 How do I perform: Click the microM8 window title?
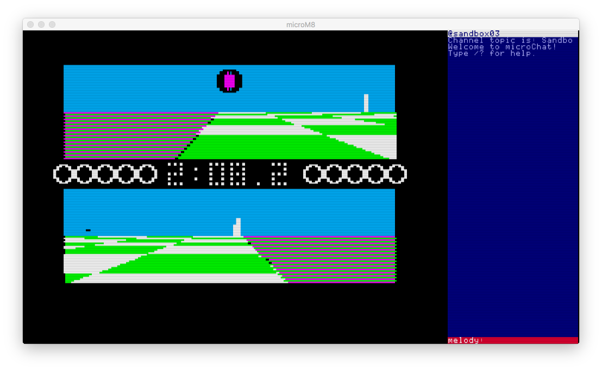[301, 24]
